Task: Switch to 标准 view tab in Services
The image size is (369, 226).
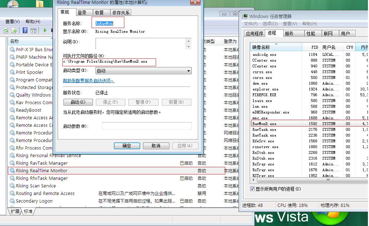Action: [x=28, y=211]
